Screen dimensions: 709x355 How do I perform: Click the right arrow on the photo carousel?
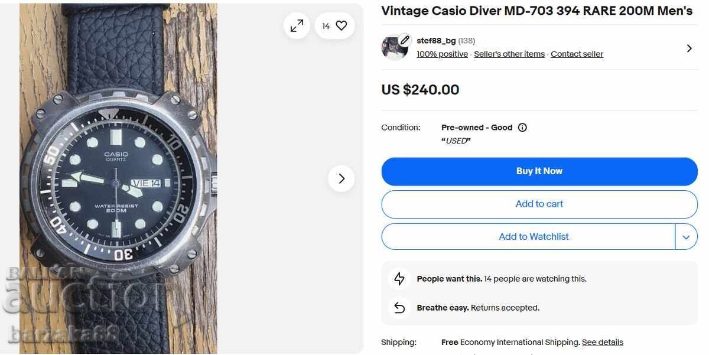tap(341, 178)
